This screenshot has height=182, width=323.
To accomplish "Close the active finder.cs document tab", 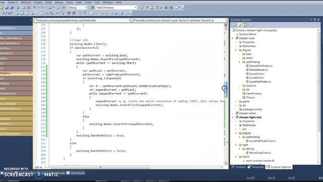I will pos(30,73).
